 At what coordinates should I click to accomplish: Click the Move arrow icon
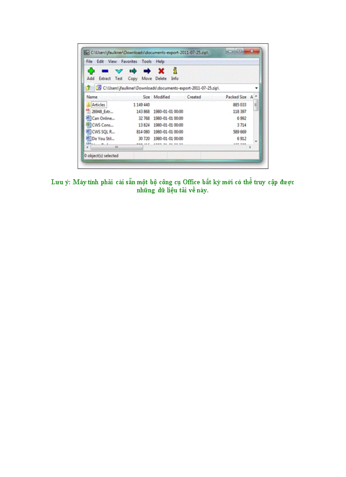[x=147, y=71]
